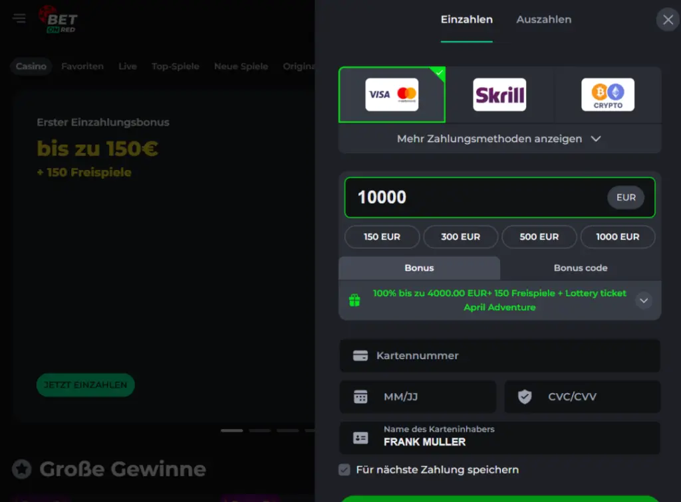The image size is (681, 502).
Task: Pick the 300 EUR preset amount
Action: (461, 236)
